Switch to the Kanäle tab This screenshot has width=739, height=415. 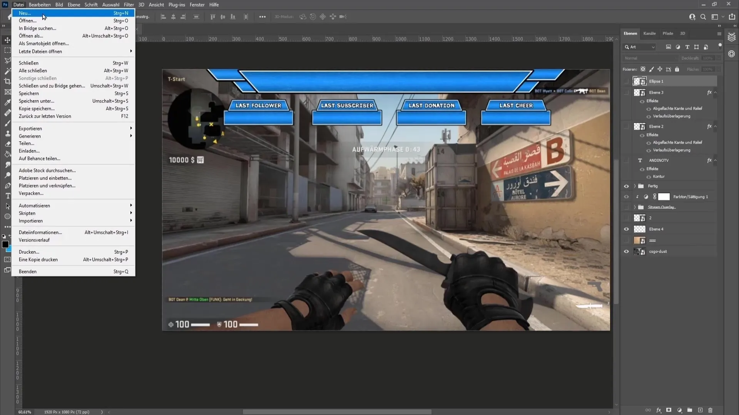649,33
